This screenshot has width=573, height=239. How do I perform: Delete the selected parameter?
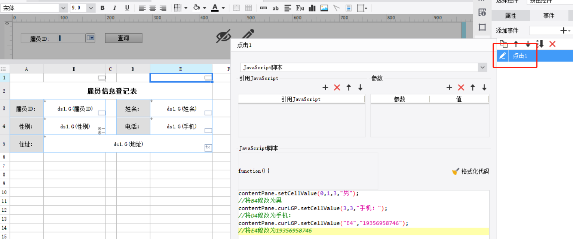coord(461,88)
